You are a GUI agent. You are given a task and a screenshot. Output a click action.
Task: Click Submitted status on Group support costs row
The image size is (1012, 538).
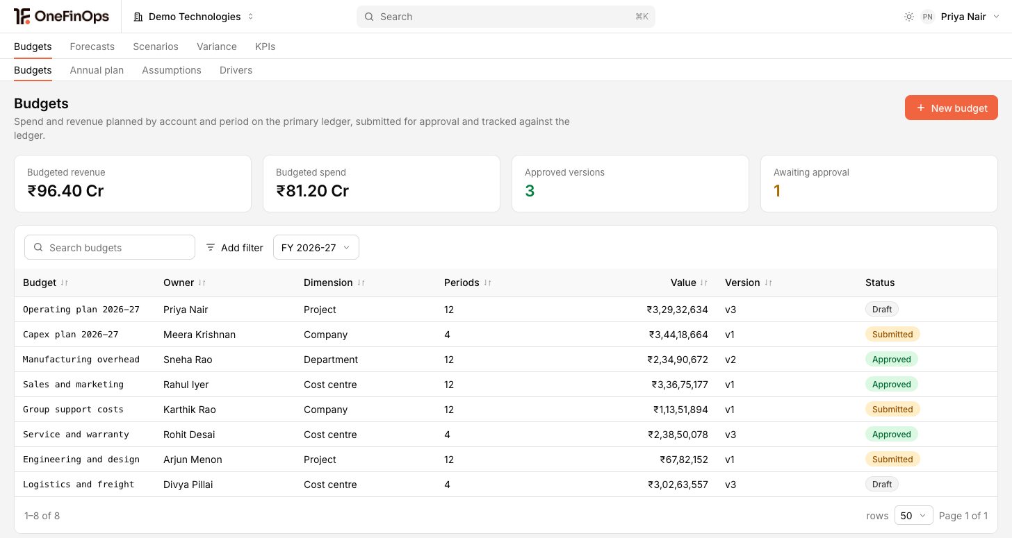(892, 410)
